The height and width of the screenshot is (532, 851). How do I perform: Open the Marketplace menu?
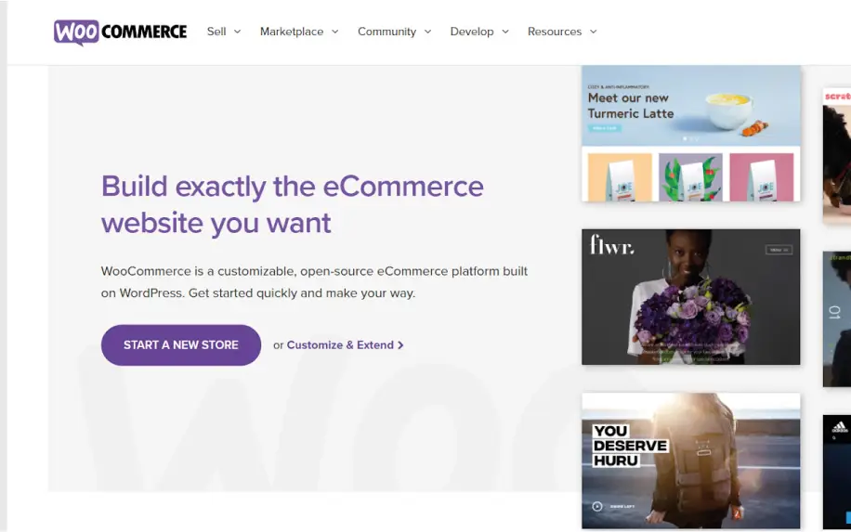click(292, 32)
